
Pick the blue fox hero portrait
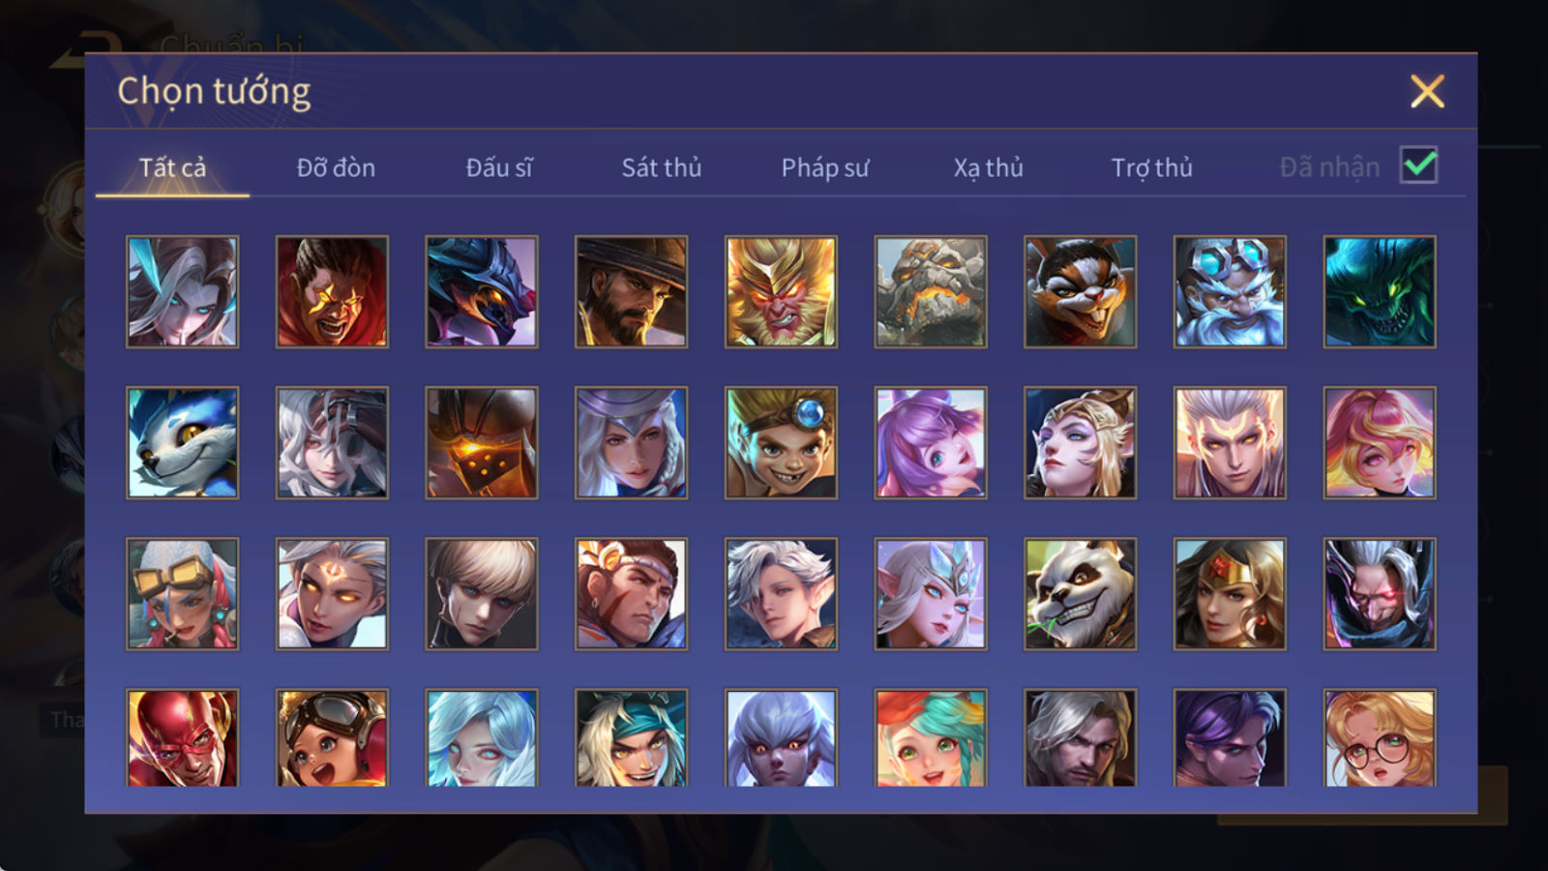(x=182, y=442)
